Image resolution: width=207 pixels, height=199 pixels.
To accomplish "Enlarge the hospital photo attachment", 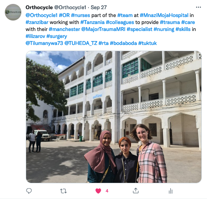I will pyautogui.click(x=114, y=117).
